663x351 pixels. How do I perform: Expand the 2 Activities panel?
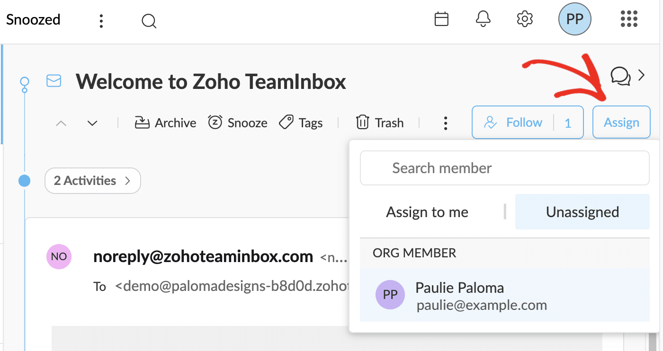pos(92,181)
